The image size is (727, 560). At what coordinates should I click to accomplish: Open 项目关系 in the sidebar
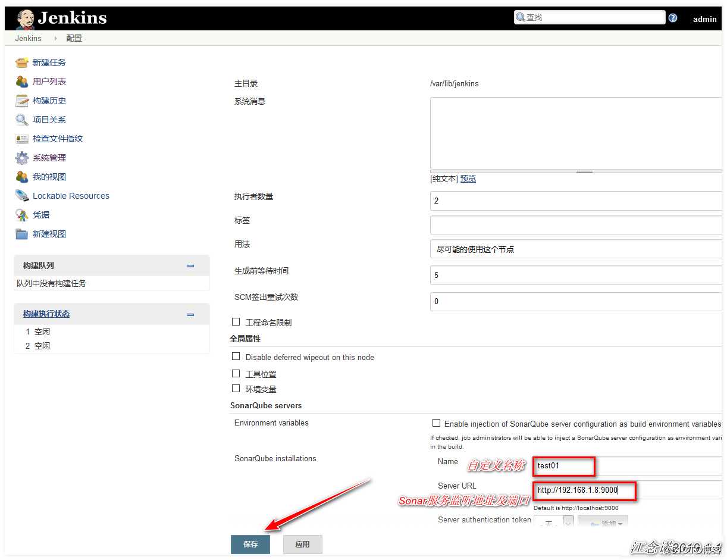tap(49, 120)
